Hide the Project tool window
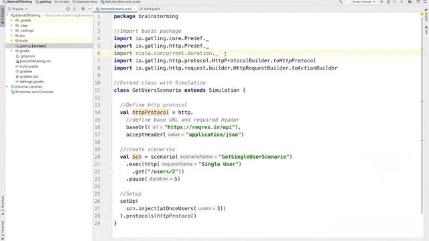 pyautogui.click(x=89, y=9)
